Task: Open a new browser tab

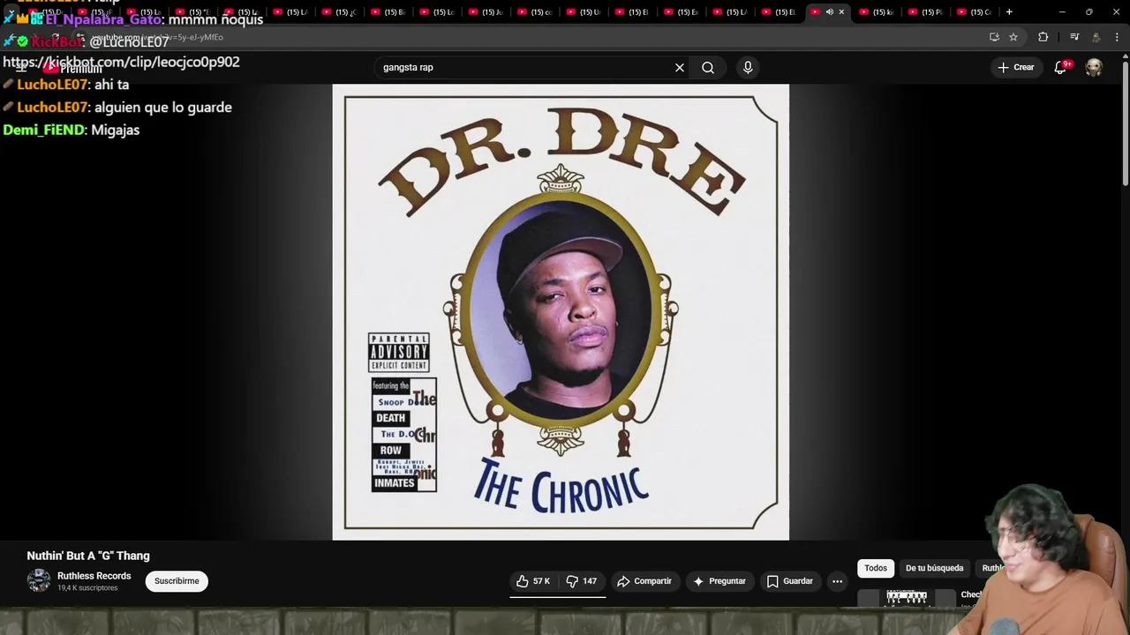Action: [1009, 11]
